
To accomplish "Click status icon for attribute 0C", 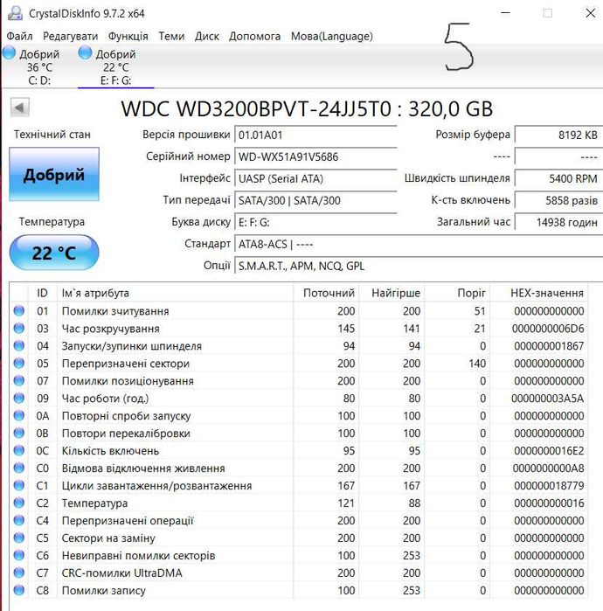I will pos(18,450).
